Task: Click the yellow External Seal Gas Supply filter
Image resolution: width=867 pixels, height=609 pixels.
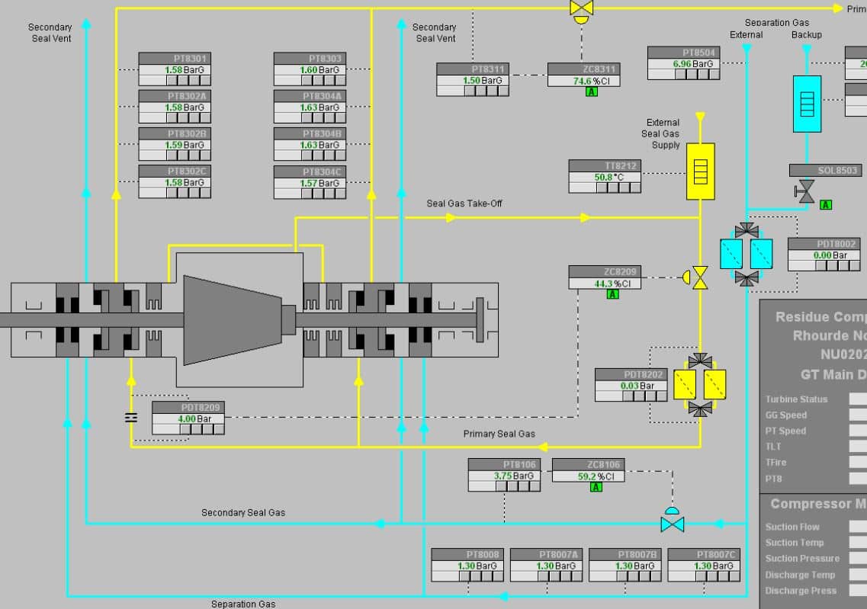Action: coord(700,171)
